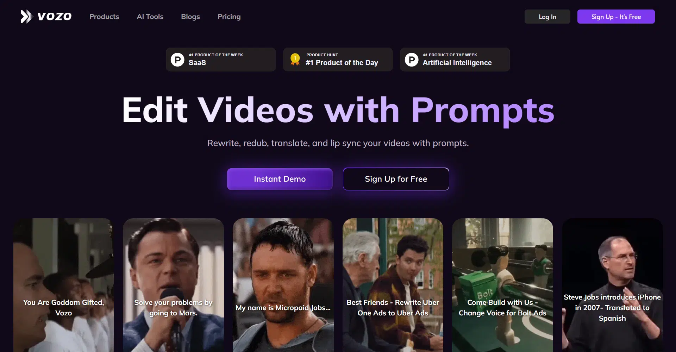Click the gold medal icon on Product of the Day badge
Image resolution: width=676 pixels, height=352 pixels.
295,59
